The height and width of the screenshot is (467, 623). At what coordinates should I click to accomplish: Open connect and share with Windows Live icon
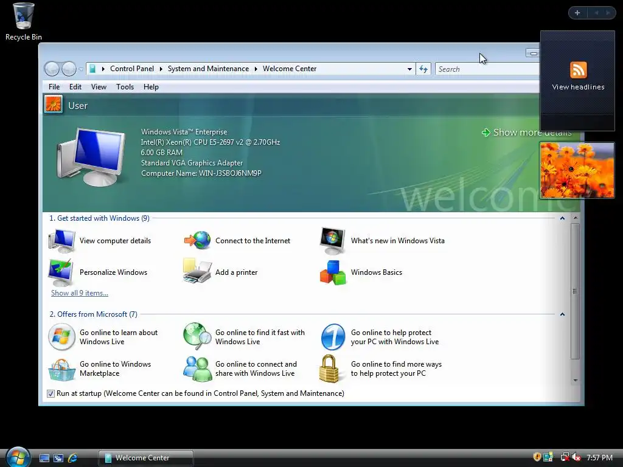click(197, 368)
